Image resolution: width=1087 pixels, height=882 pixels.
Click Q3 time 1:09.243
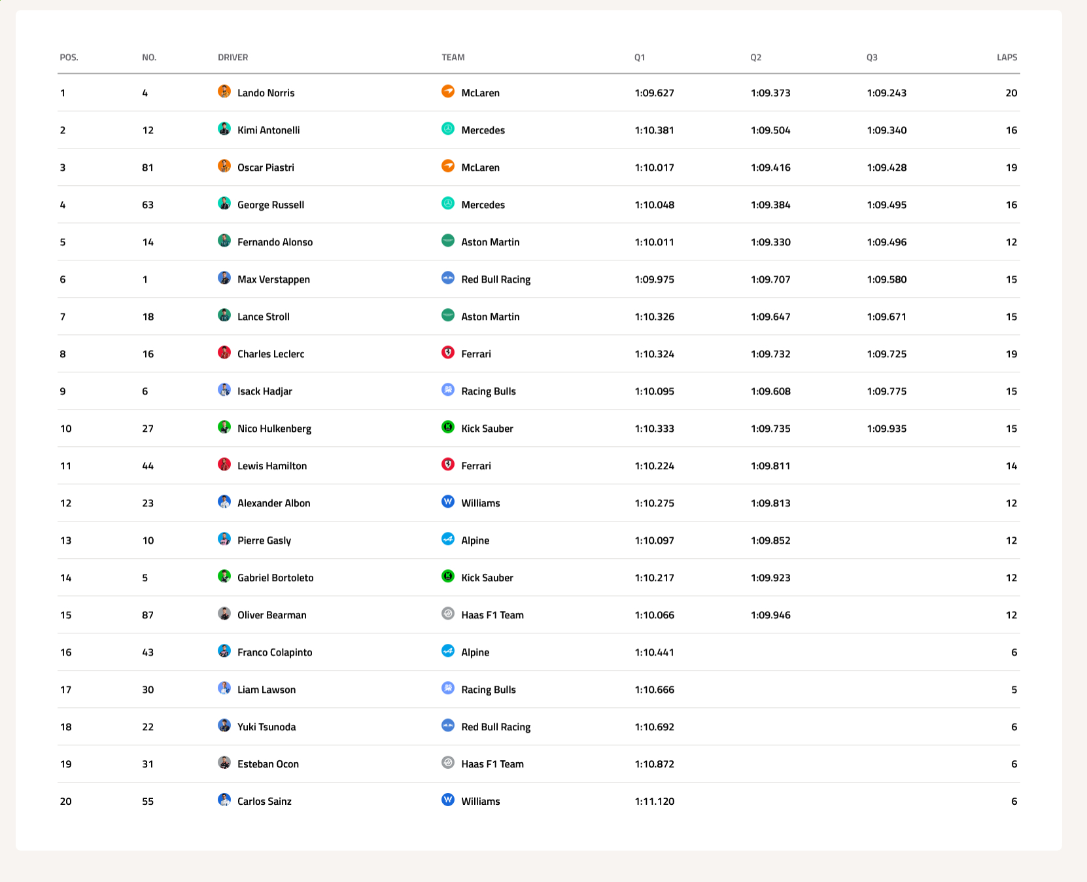click(887, 93)
